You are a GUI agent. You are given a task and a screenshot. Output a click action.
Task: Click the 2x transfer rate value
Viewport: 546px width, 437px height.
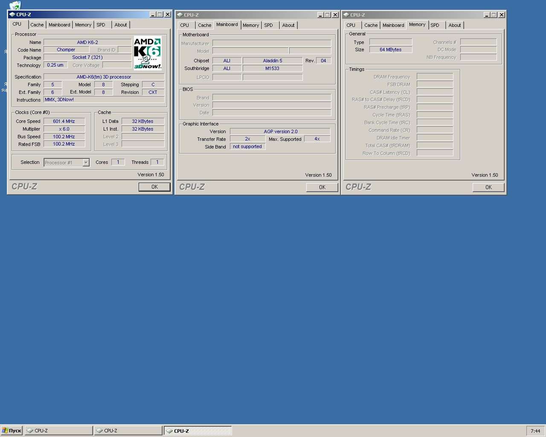(x=247, y=139)
